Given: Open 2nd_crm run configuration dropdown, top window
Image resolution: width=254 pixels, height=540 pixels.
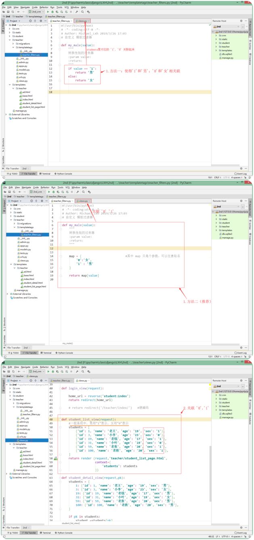Looking at the screenshot, I should click(37, 11).
